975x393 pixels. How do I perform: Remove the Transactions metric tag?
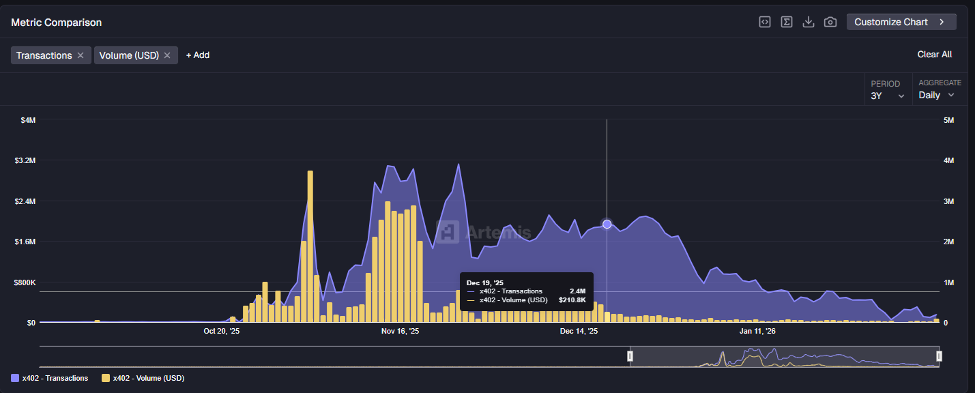tap(80, 55)
